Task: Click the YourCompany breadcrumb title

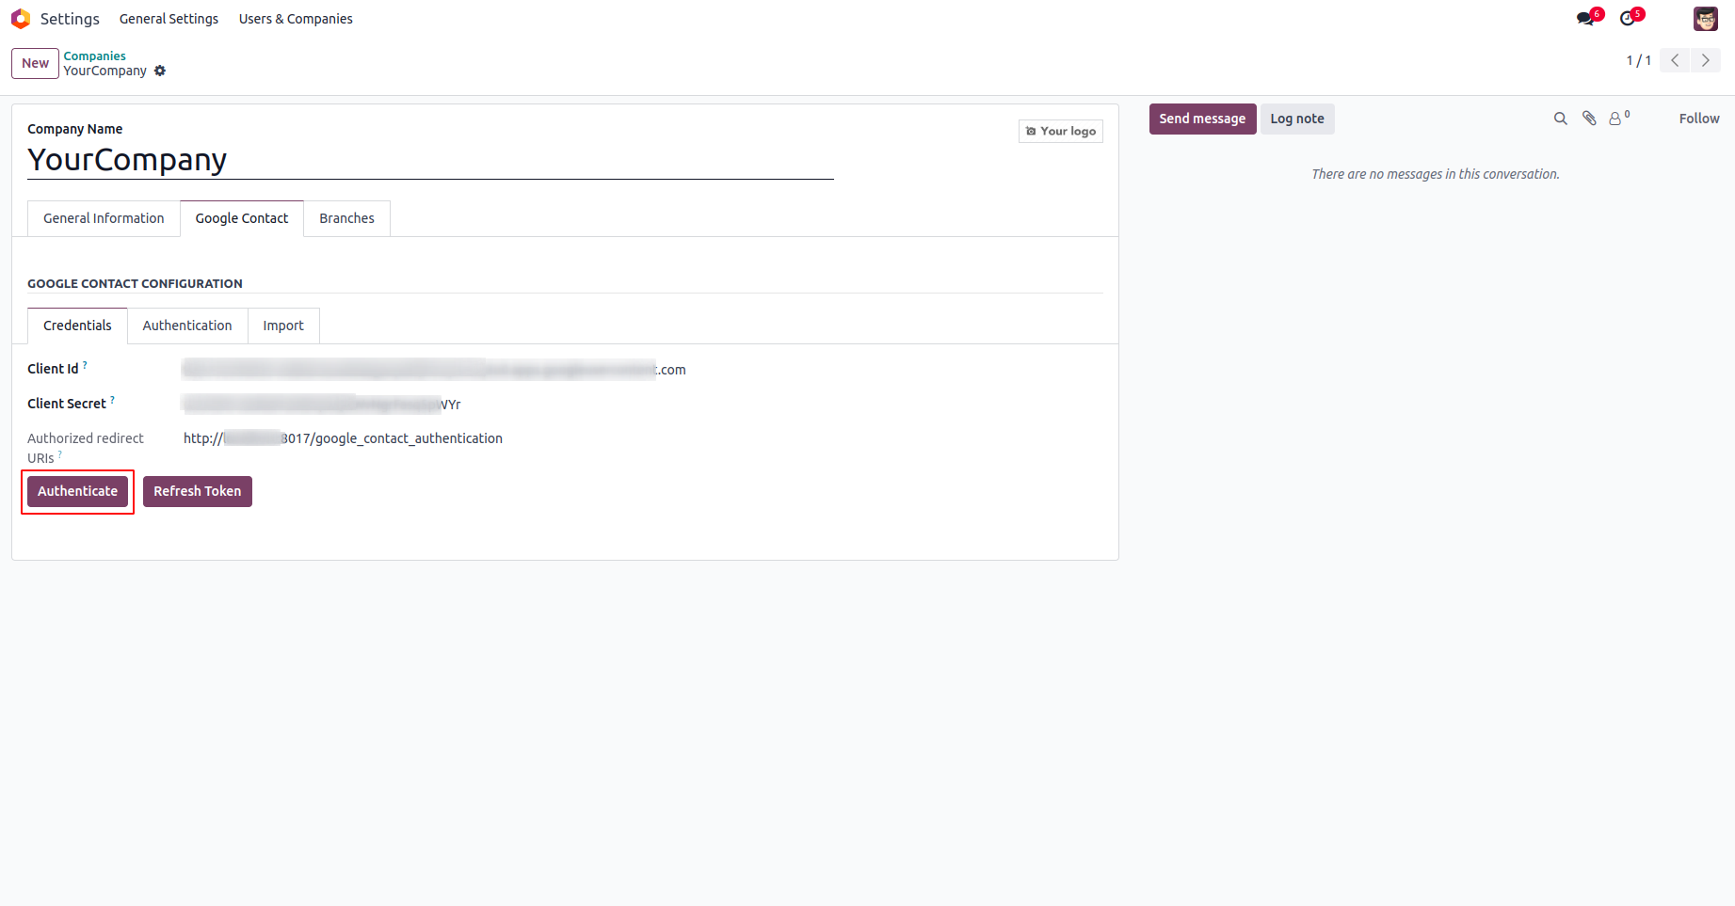Action: coord(104,71)
